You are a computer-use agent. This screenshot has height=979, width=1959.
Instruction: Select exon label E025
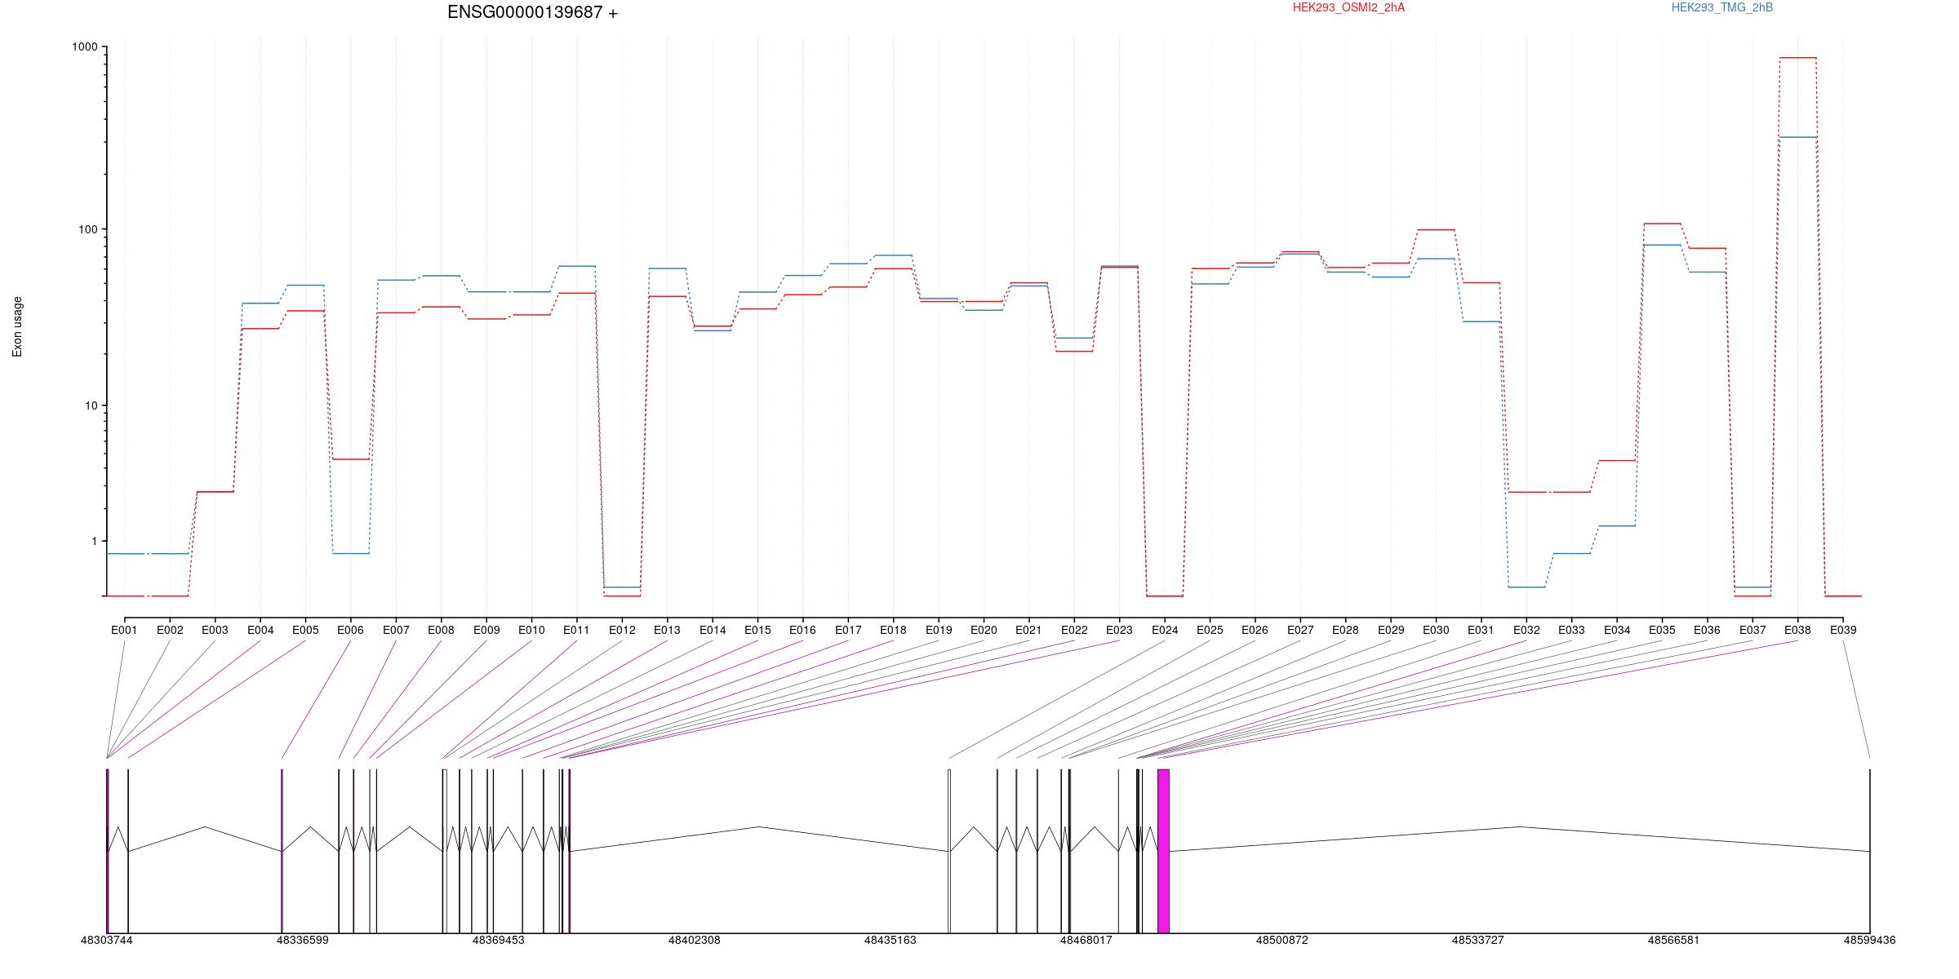point(1210,630)
